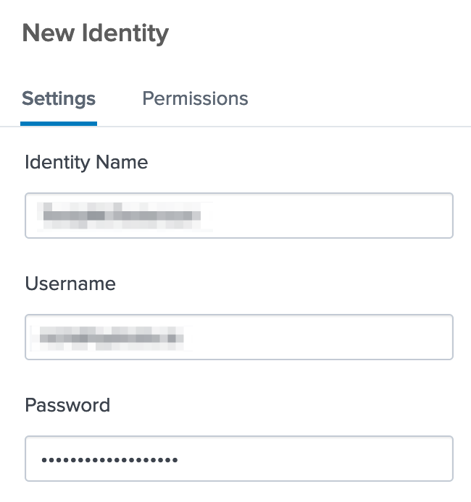Place cursor before the blurred Identity Name value
This screenshot has height=502, width=471.
coord(39,216)
